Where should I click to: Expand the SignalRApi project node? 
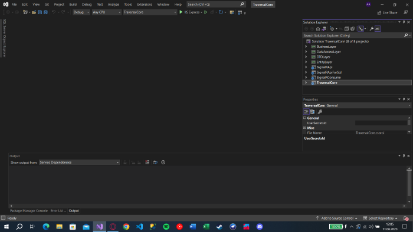tap(306, 67)
